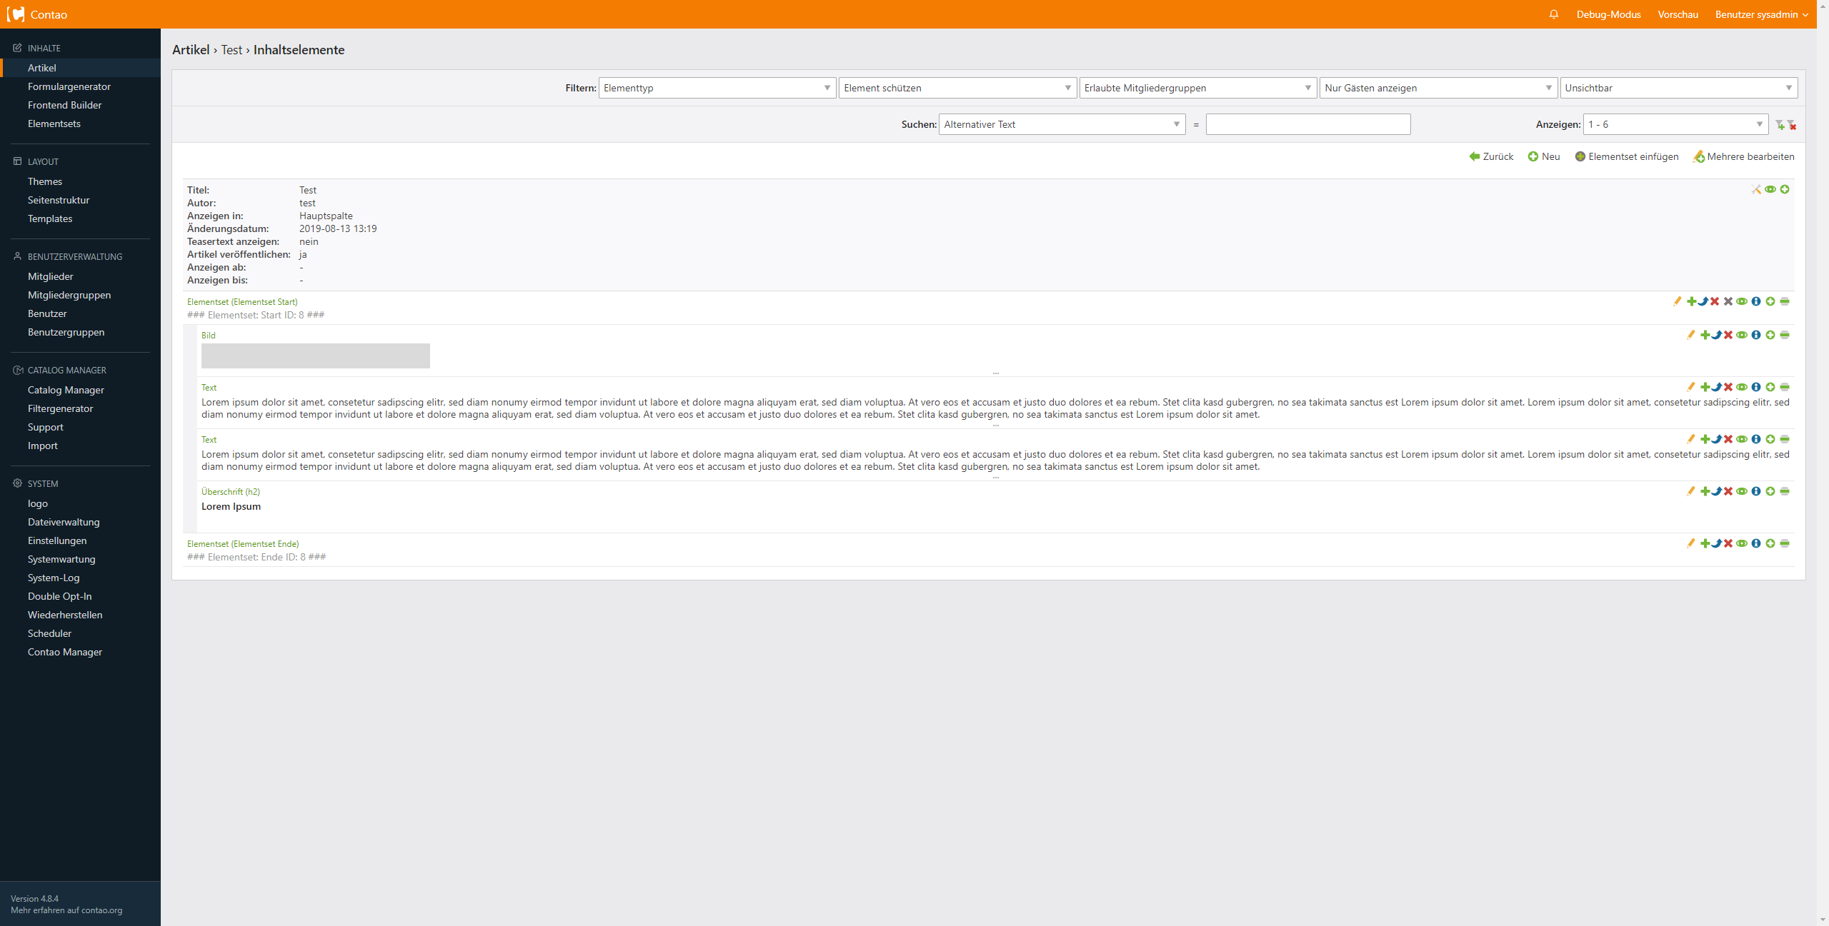This screenshot has width=1829, height=926.
Task: Open the Elementtyp filter dropdown
Action: click(x=717, y=88)
